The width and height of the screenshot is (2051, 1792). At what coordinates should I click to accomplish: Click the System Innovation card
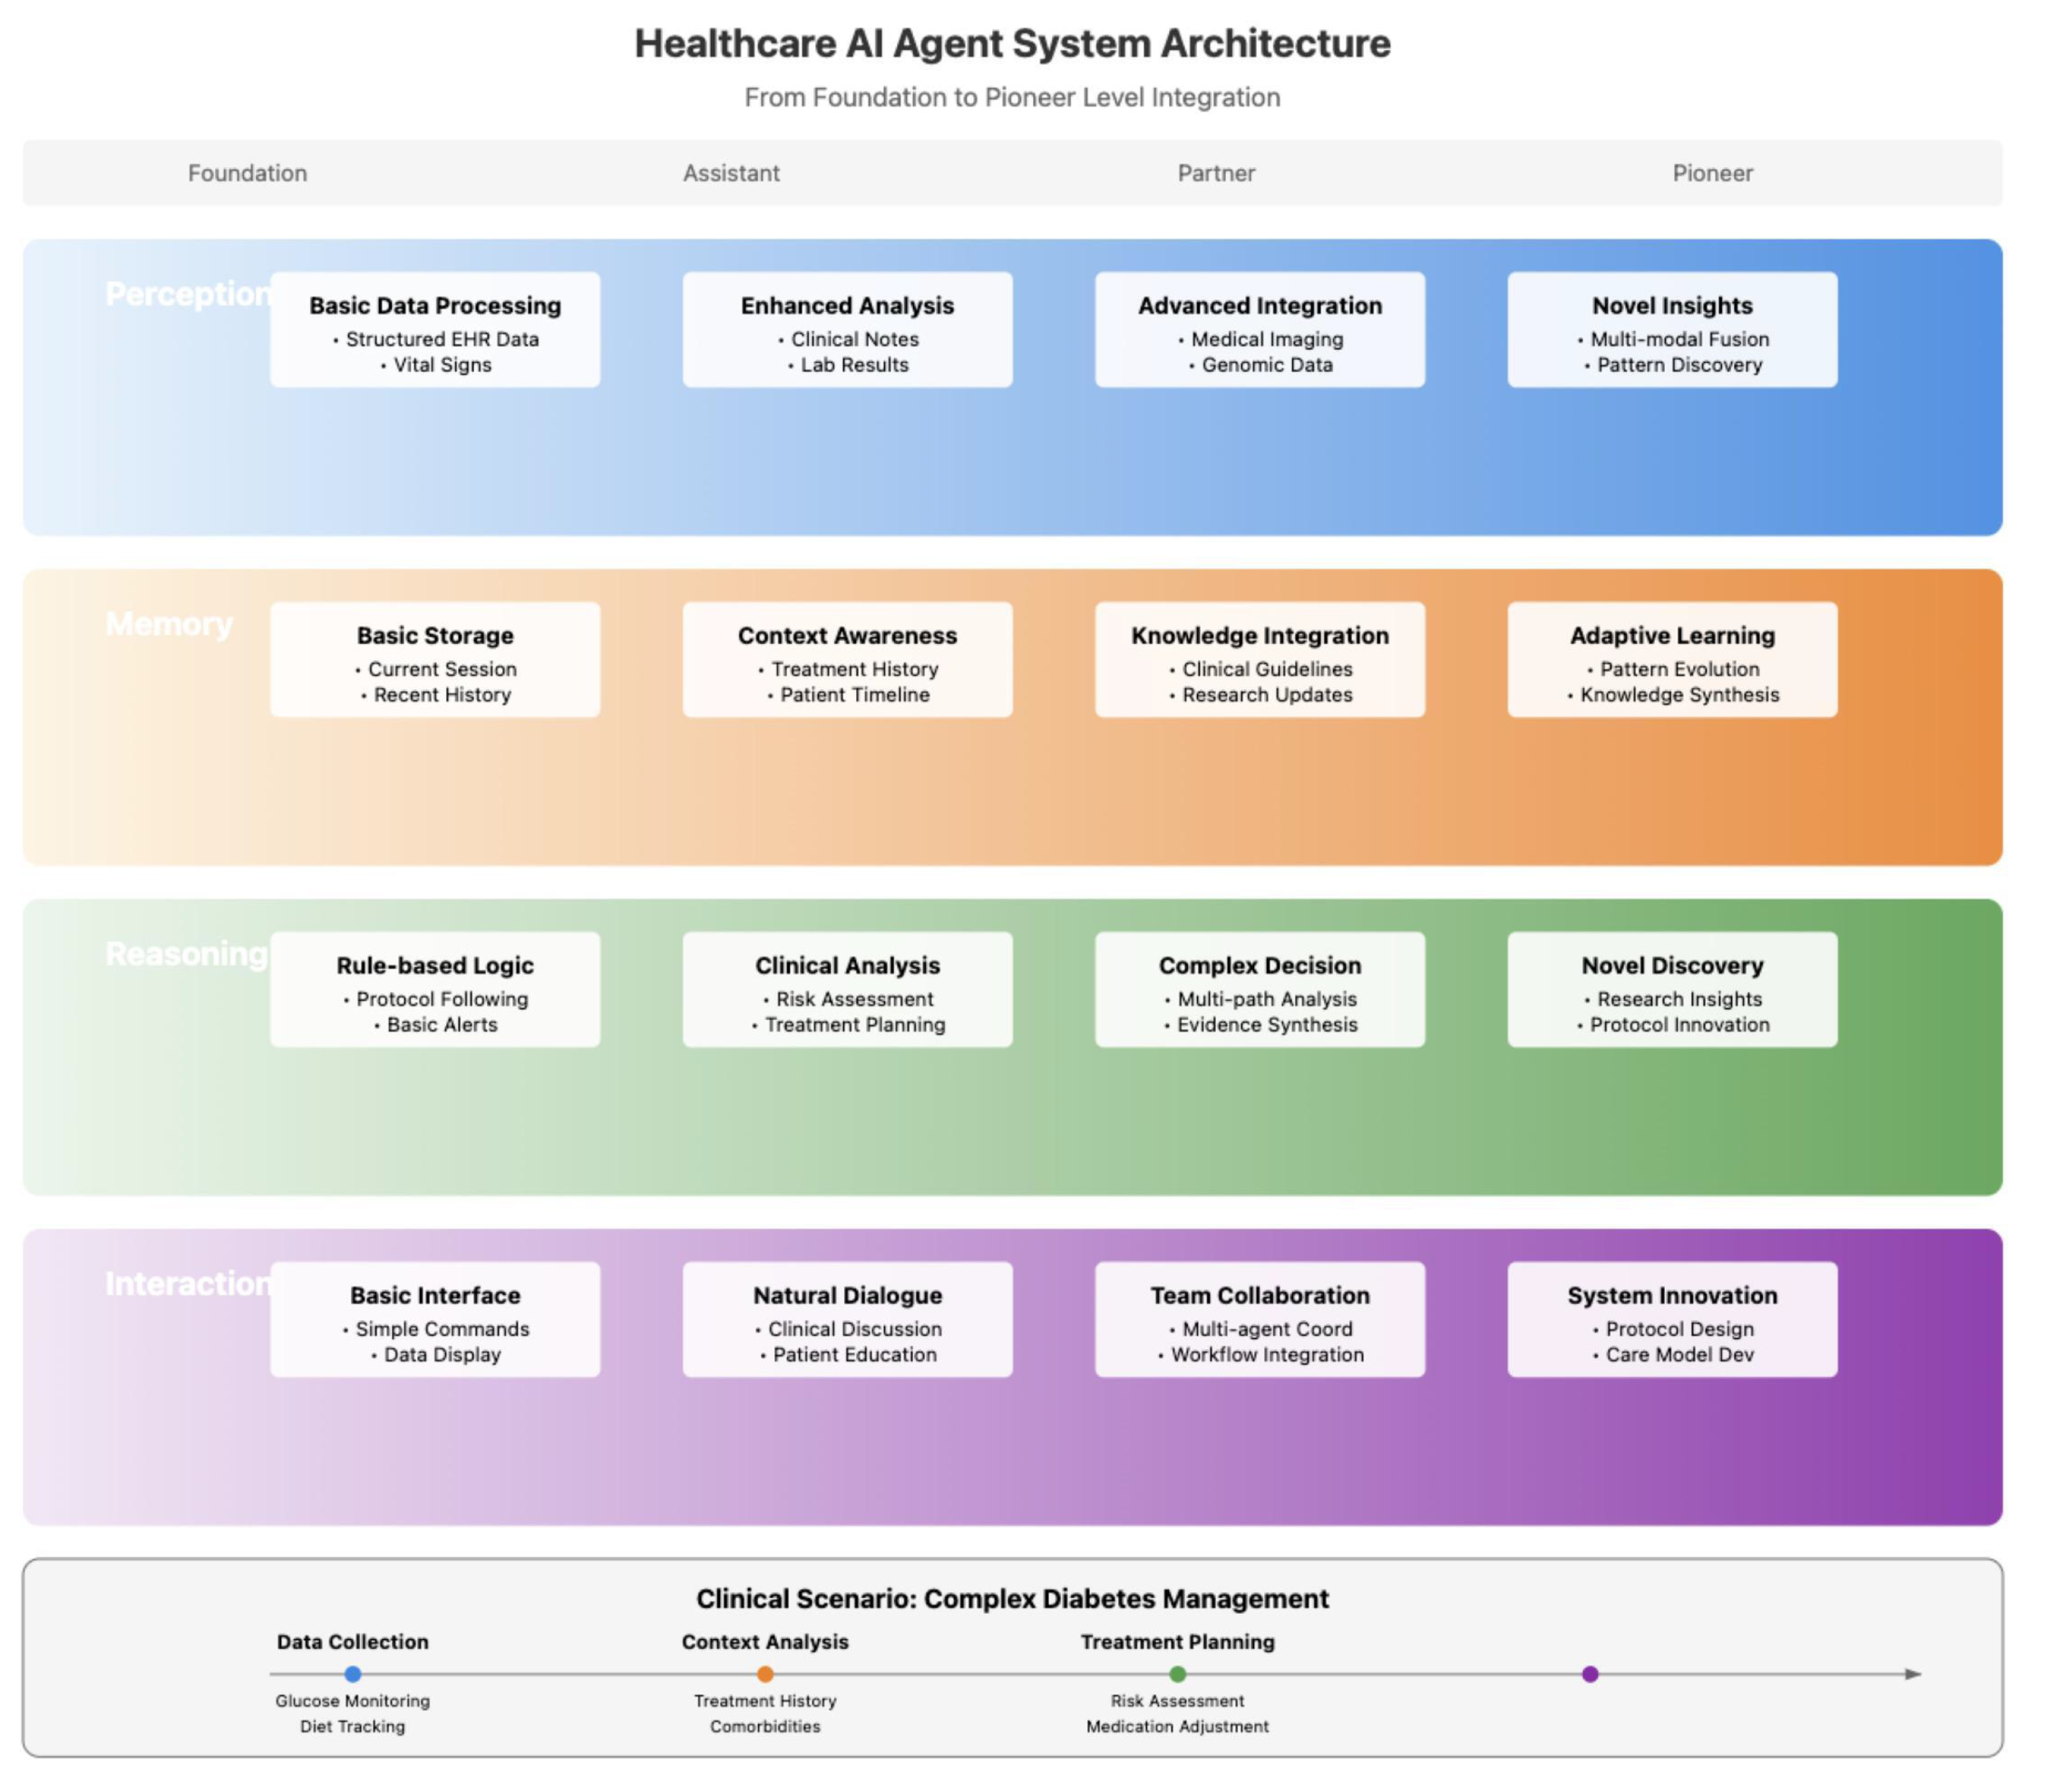click(1672, 1319)
